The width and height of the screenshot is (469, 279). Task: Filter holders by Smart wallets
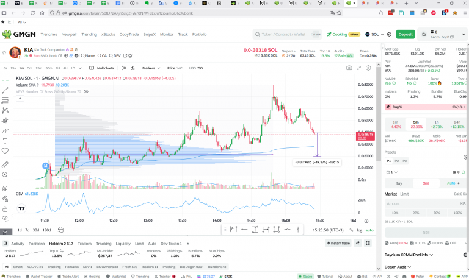pyautogui.click(x=18, y=267)
